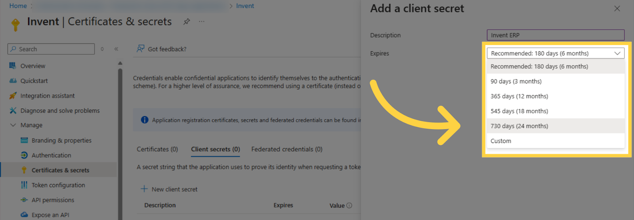Collapse the sidebar with double chevron
The width and height of the screenshot is (634, 220).
pos(116,49)
